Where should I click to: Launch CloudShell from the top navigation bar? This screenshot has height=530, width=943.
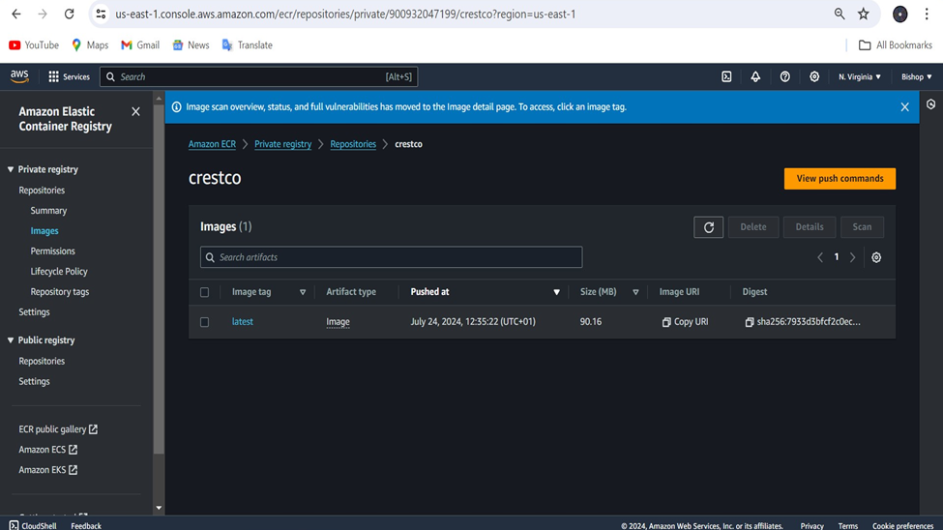(726, 77)
